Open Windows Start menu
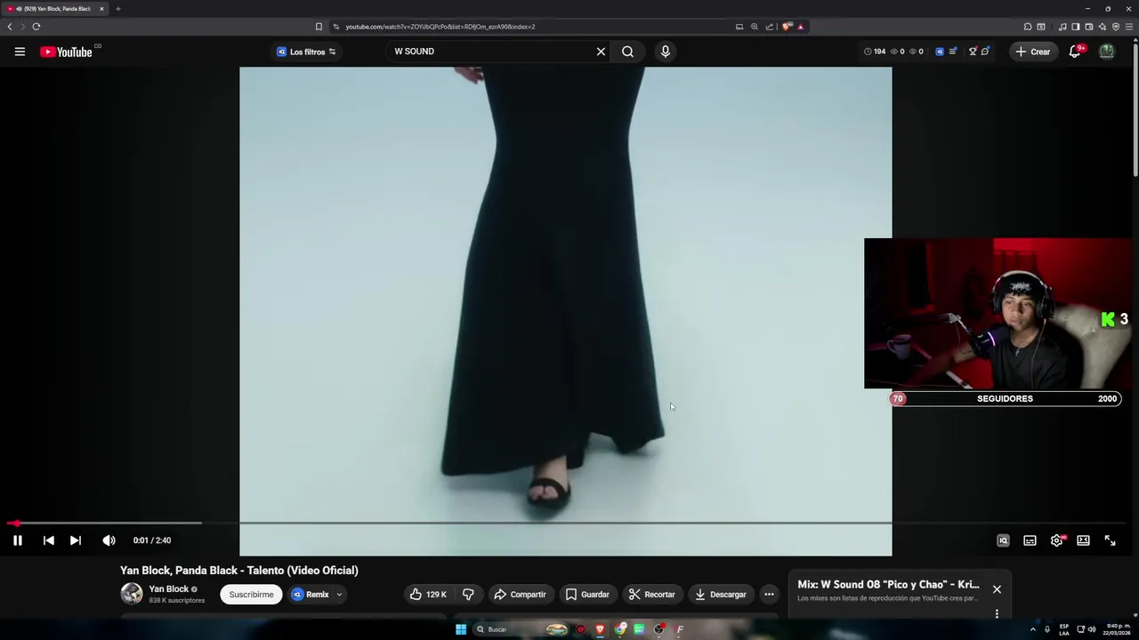The image size is (1139, 640). point(461,629)
